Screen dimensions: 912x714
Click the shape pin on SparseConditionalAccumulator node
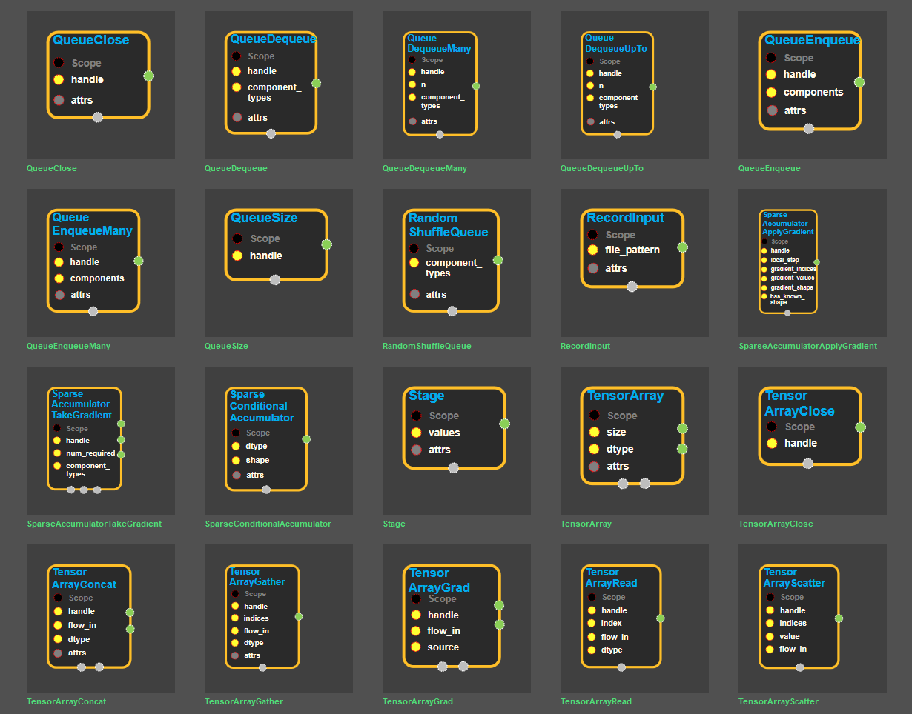tap(236, 460)
